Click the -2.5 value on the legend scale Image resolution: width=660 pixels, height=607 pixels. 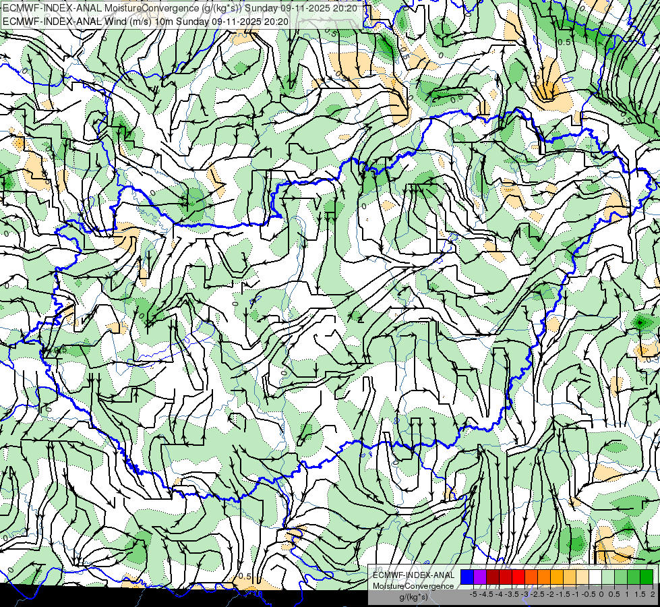(537, 594)
